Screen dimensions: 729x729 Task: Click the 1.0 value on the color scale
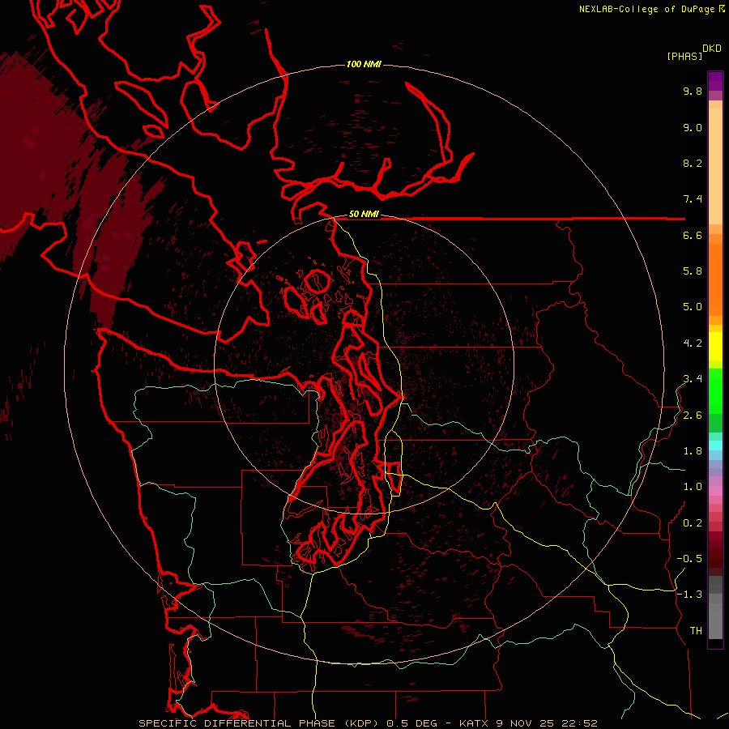pyautogui.click(x=693, y=487)
